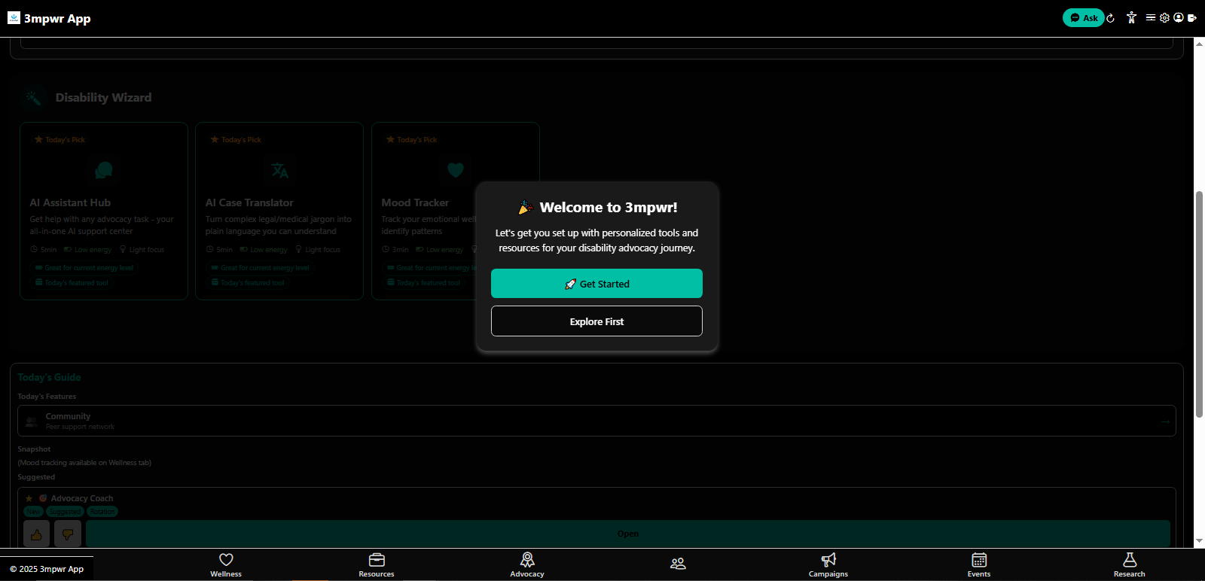Screen dimensions: 1205x581
Task: Click the thumbs down on Advocacy Coach
Action: click(68, 534)
